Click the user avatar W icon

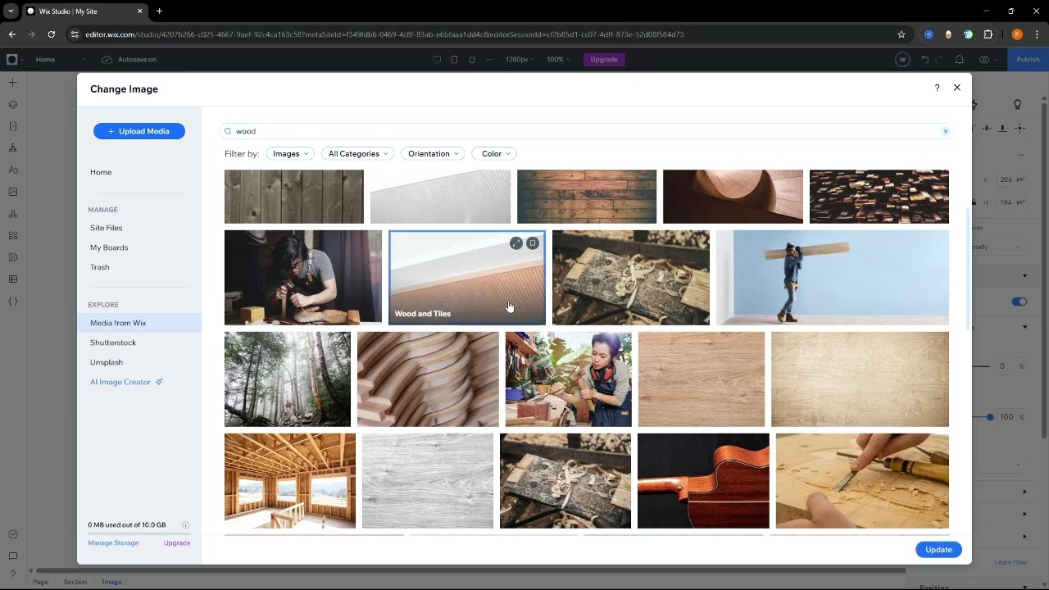click(x=902, y=59)
